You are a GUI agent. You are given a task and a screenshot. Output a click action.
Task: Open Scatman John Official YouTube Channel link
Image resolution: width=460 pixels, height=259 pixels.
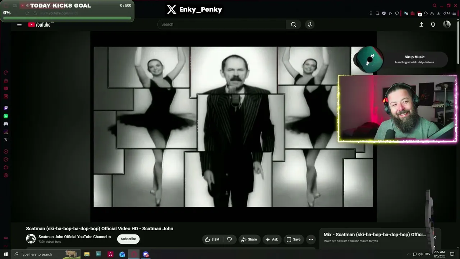(73, 237)
